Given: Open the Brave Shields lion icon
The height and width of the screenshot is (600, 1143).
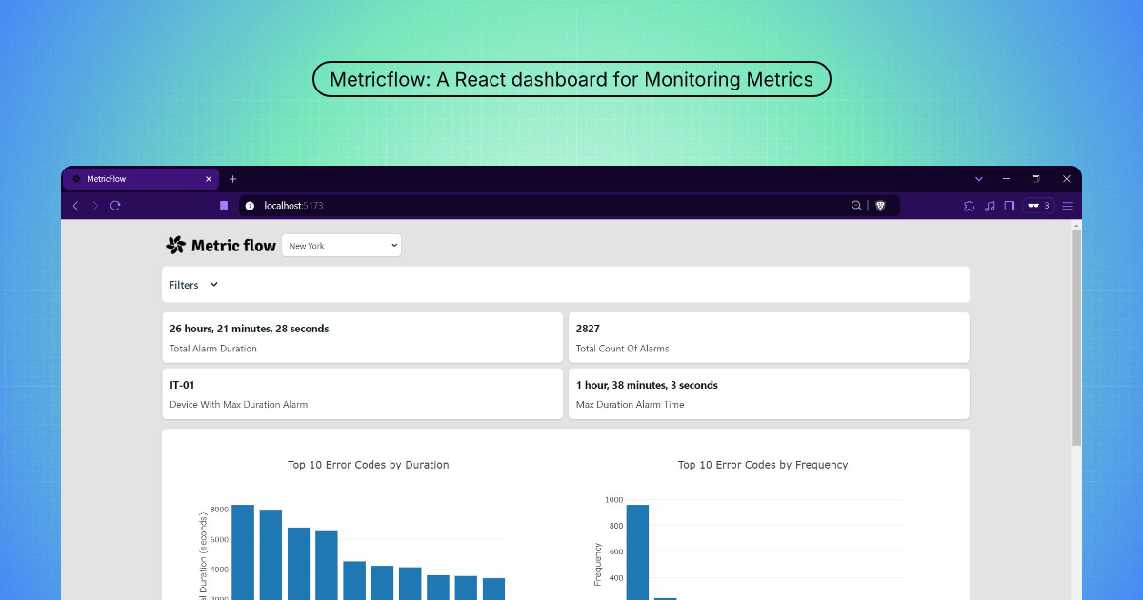Looking at the screenshot, I should 880,206.
